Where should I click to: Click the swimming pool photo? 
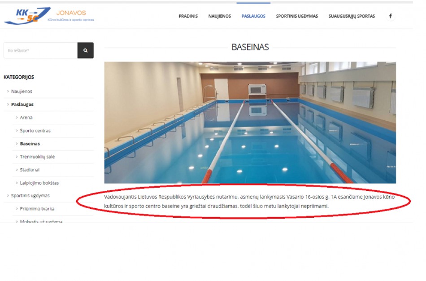[250, 123]
